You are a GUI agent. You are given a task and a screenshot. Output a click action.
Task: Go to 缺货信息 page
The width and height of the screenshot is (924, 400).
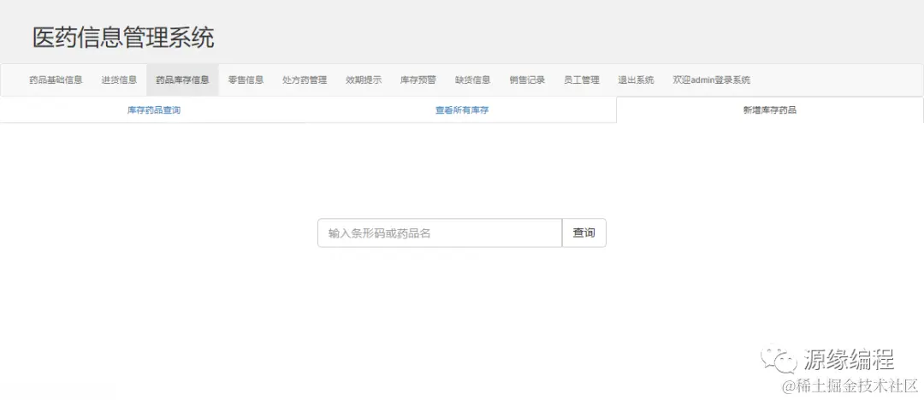coord(472,80)
